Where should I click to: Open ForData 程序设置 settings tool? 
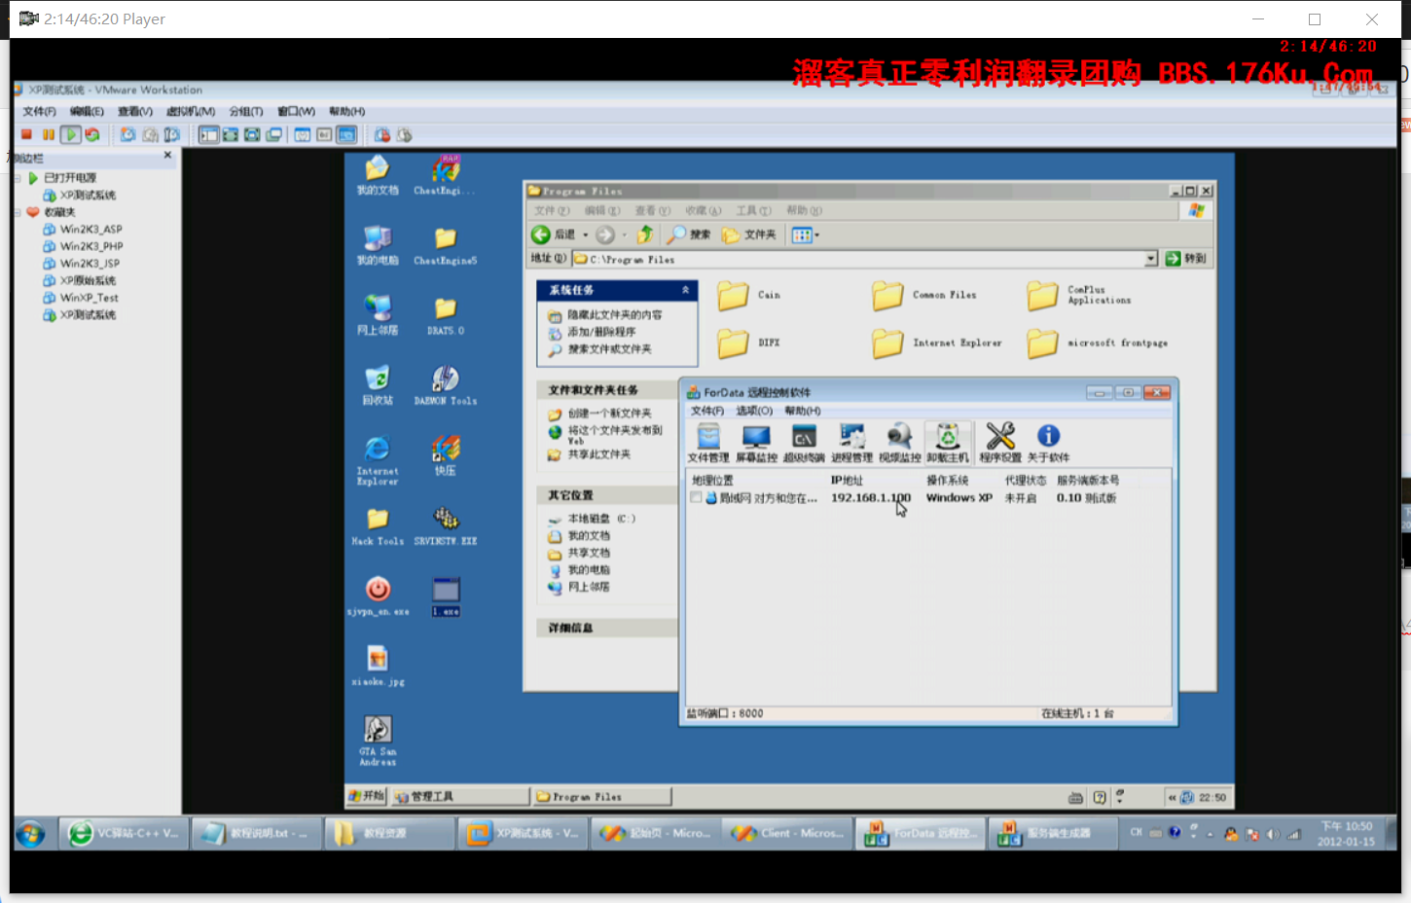pos(1000,443)
